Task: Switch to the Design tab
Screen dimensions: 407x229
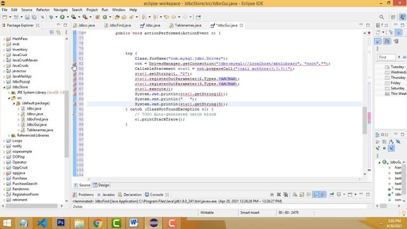Action: pyautogui.click(x=101, y=185)
